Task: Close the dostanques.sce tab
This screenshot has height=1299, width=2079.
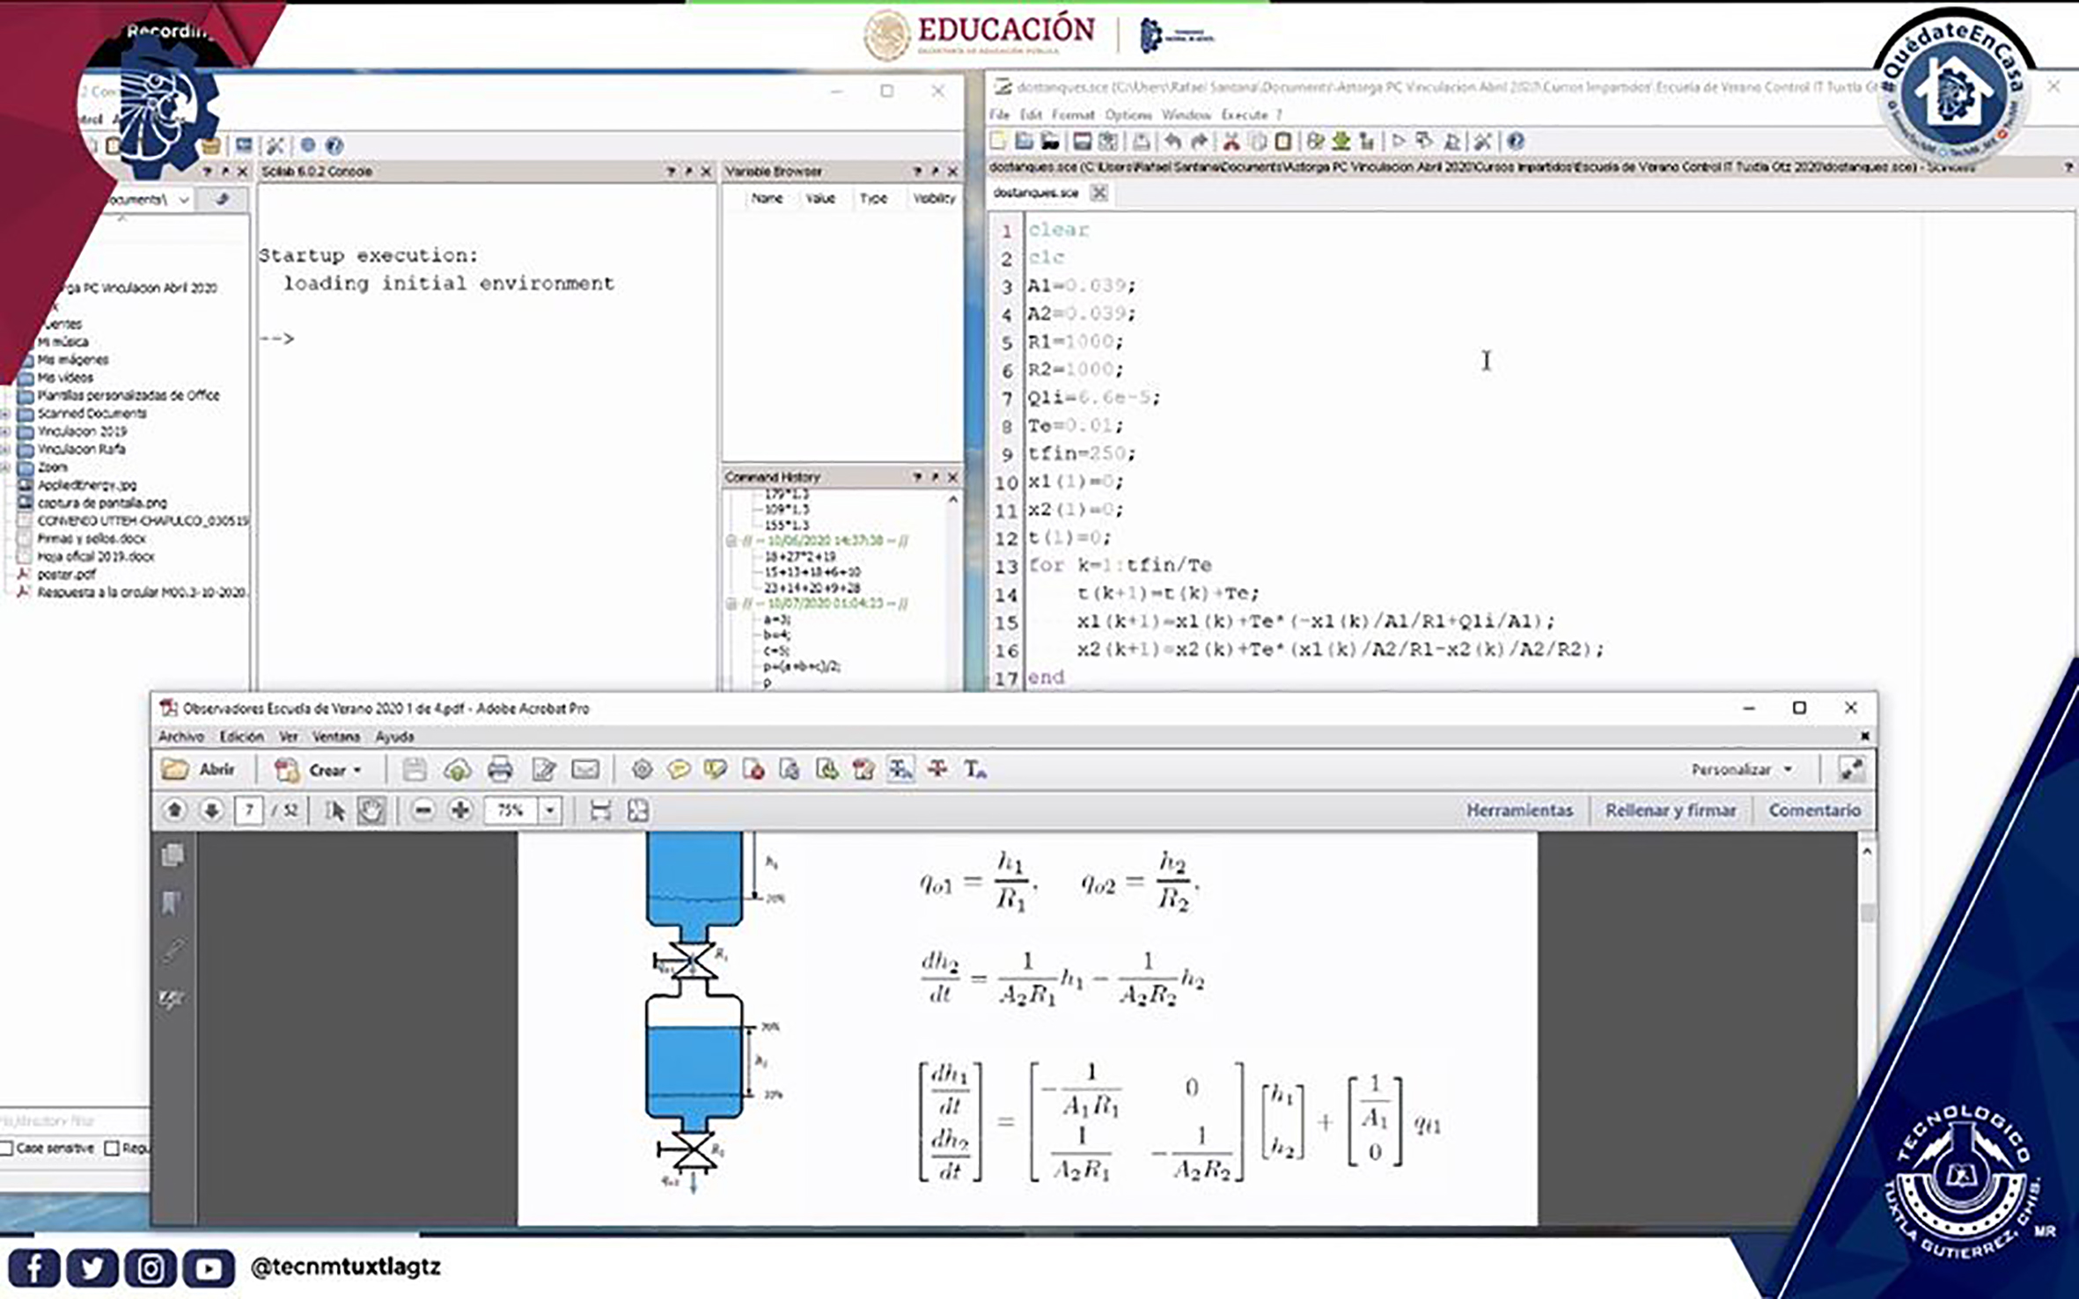Action: [1098, 193]
